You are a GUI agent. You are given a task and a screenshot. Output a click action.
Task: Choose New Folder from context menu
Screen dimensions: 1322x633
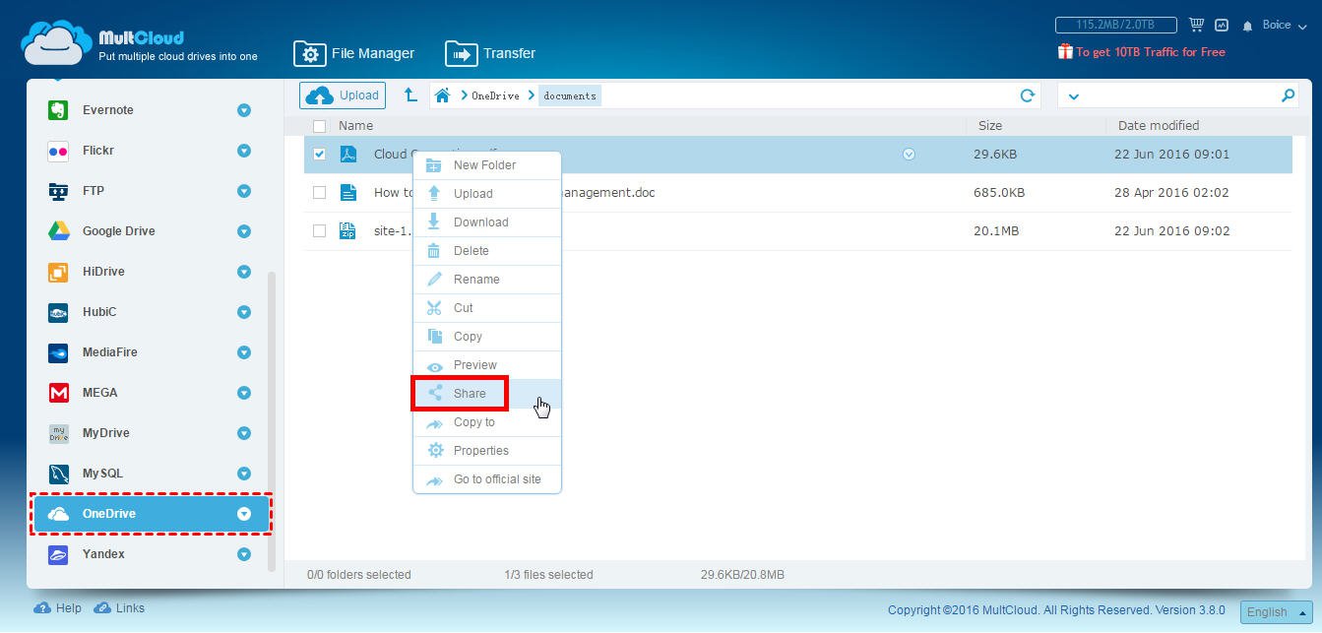487,165
